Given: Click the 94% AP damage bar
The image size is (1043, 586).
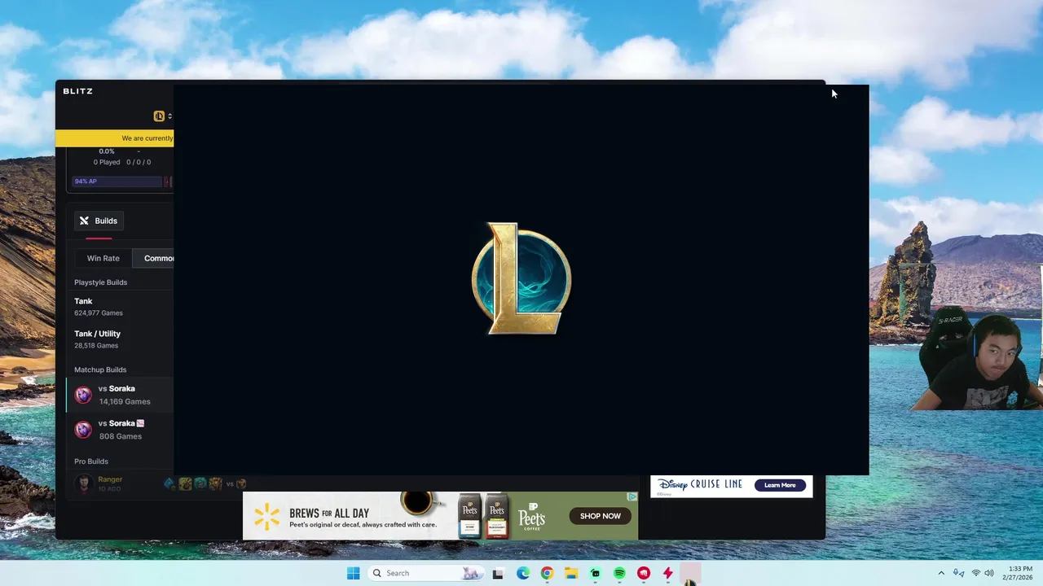Looking at the screenshot, I should coord(117,181).
